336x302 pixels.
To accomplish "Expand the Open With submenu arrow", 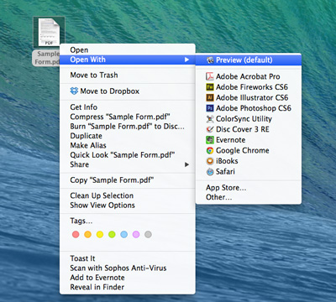I will tap(186, 60).
